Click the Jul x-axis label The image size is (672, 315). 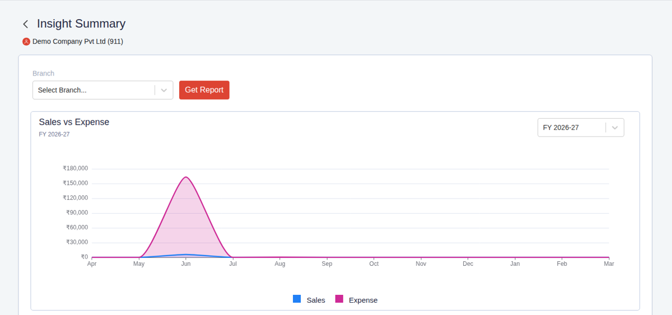(x=233, y=264)
